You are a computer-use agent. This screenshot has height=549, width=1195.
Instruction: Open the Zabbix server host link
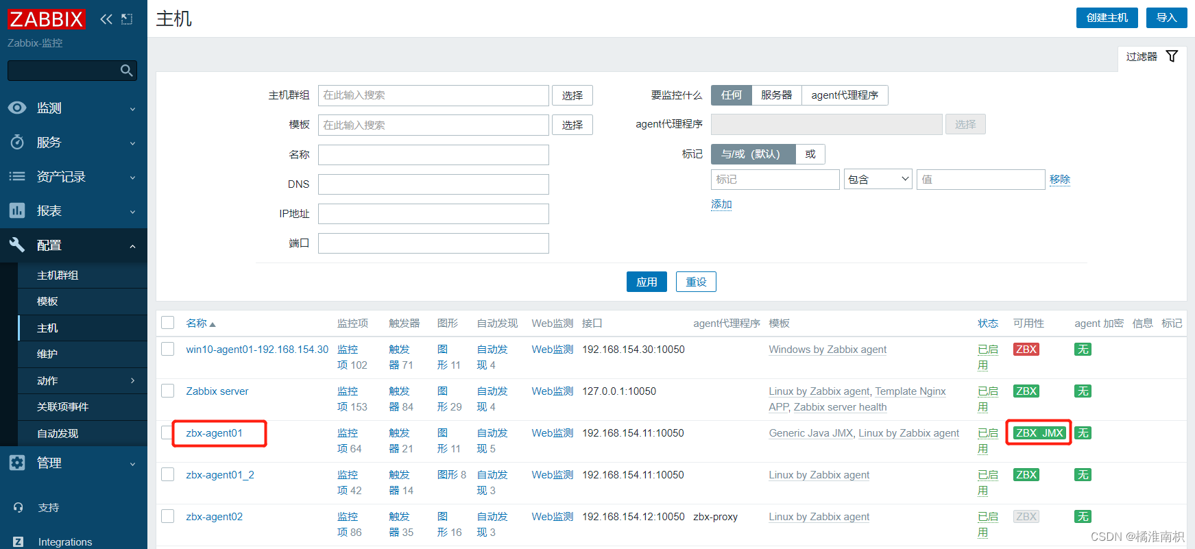tap(217, 391)
